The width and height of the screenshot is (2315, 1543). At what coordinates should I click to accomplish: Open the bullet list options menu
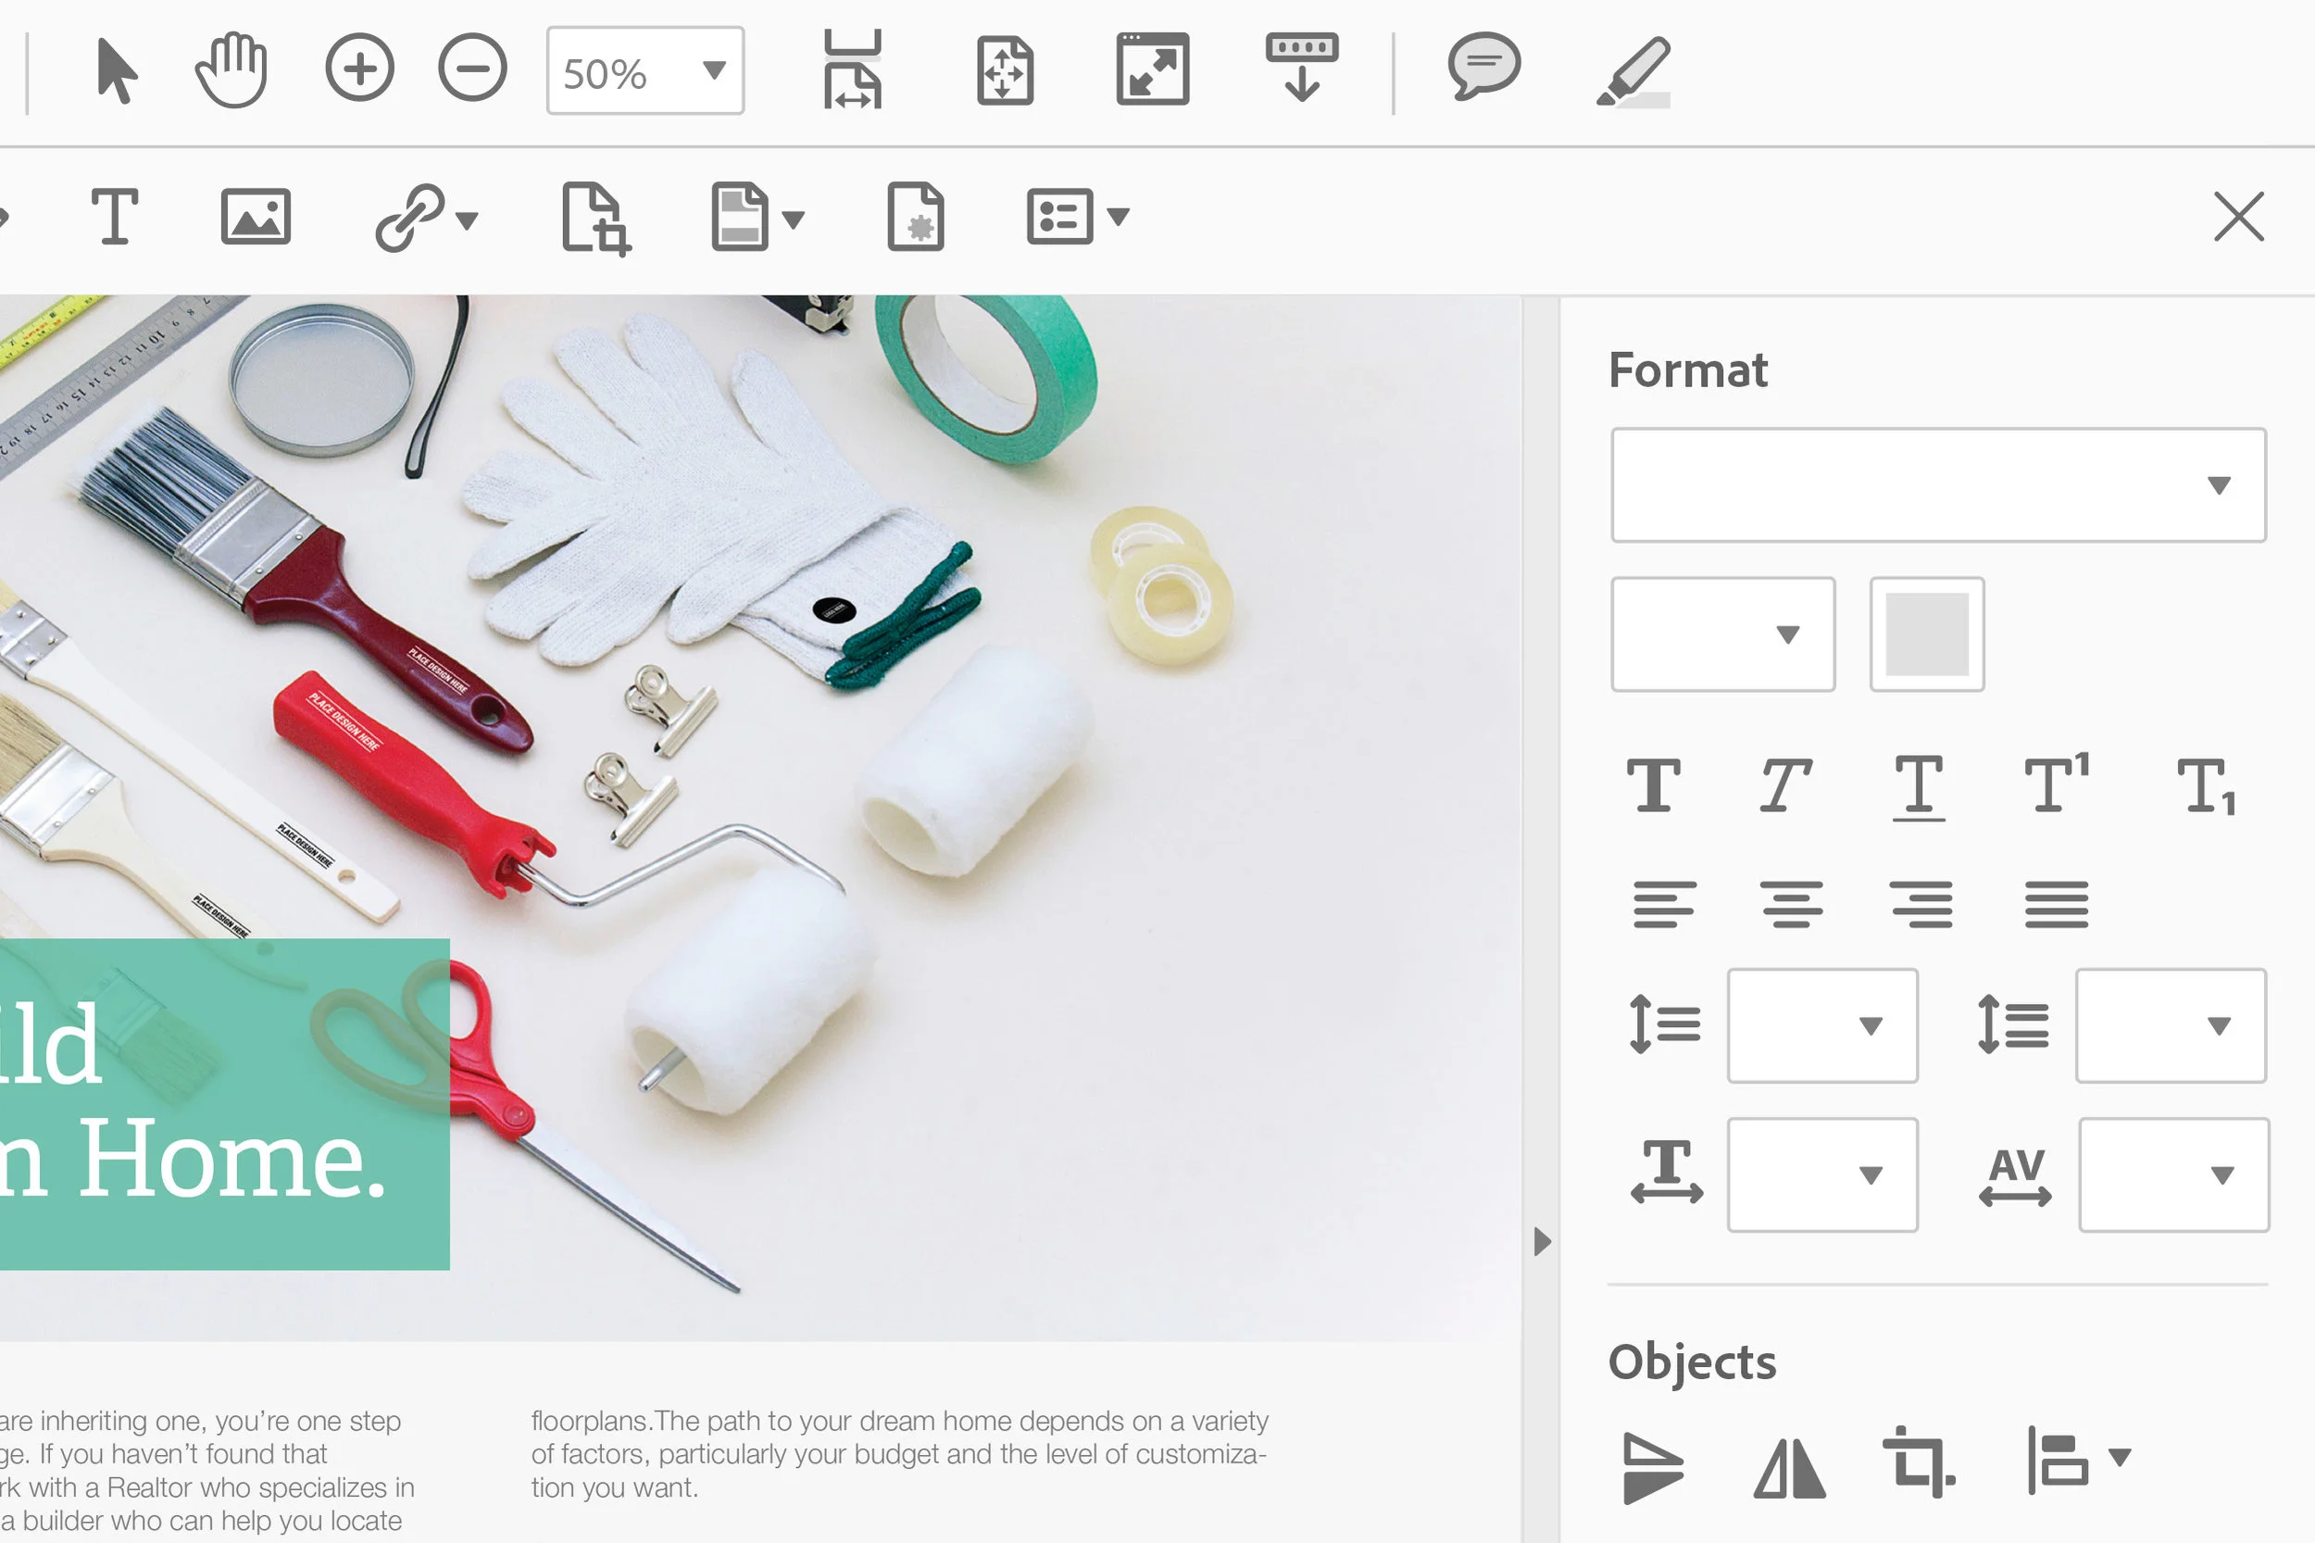[1119, 216]
